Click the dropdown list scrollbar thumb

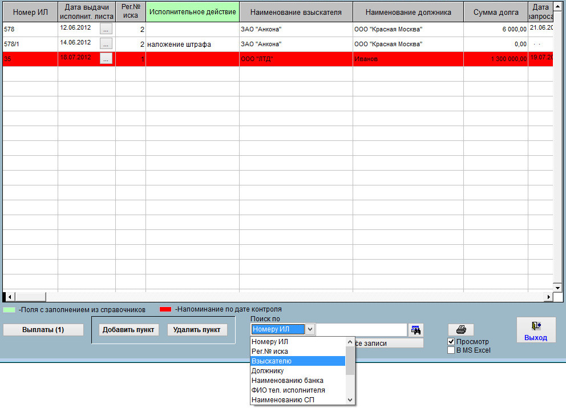click(x=350, y=361)
